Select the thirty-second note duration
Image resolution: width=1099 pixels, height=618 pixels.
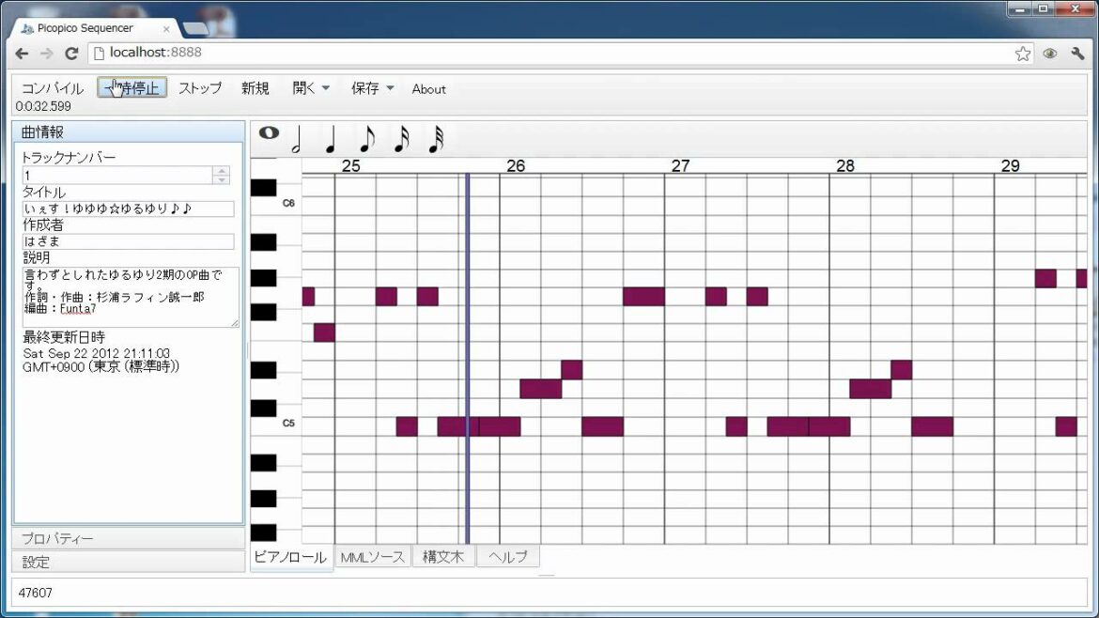click(436, 140)
